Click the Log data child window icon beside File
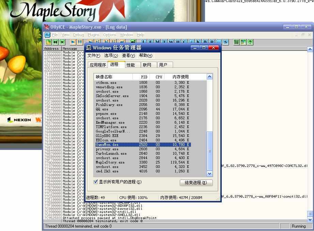Screen dimensions: 314x231 (47, 35)
